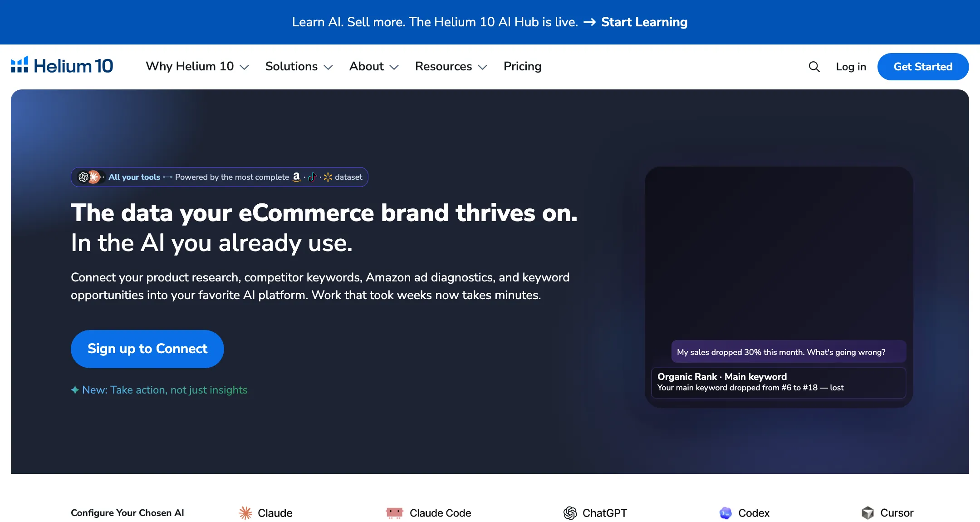Click the 'Configure Your Chosen AI' heading
980x522 pixels.
pyautogui.click(x=127, y=513)
